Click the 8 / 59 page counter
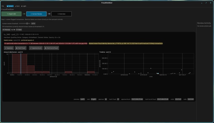Viewport: 214px width, 123px height. pyautogui.click(x=13, y=30)
